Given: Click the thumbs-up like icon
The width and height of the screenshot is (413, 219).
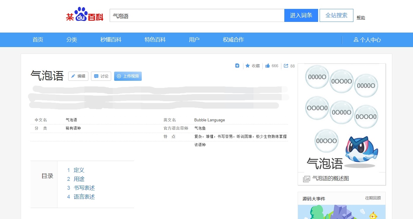Looking at the screenshot, I should [267, 66].
